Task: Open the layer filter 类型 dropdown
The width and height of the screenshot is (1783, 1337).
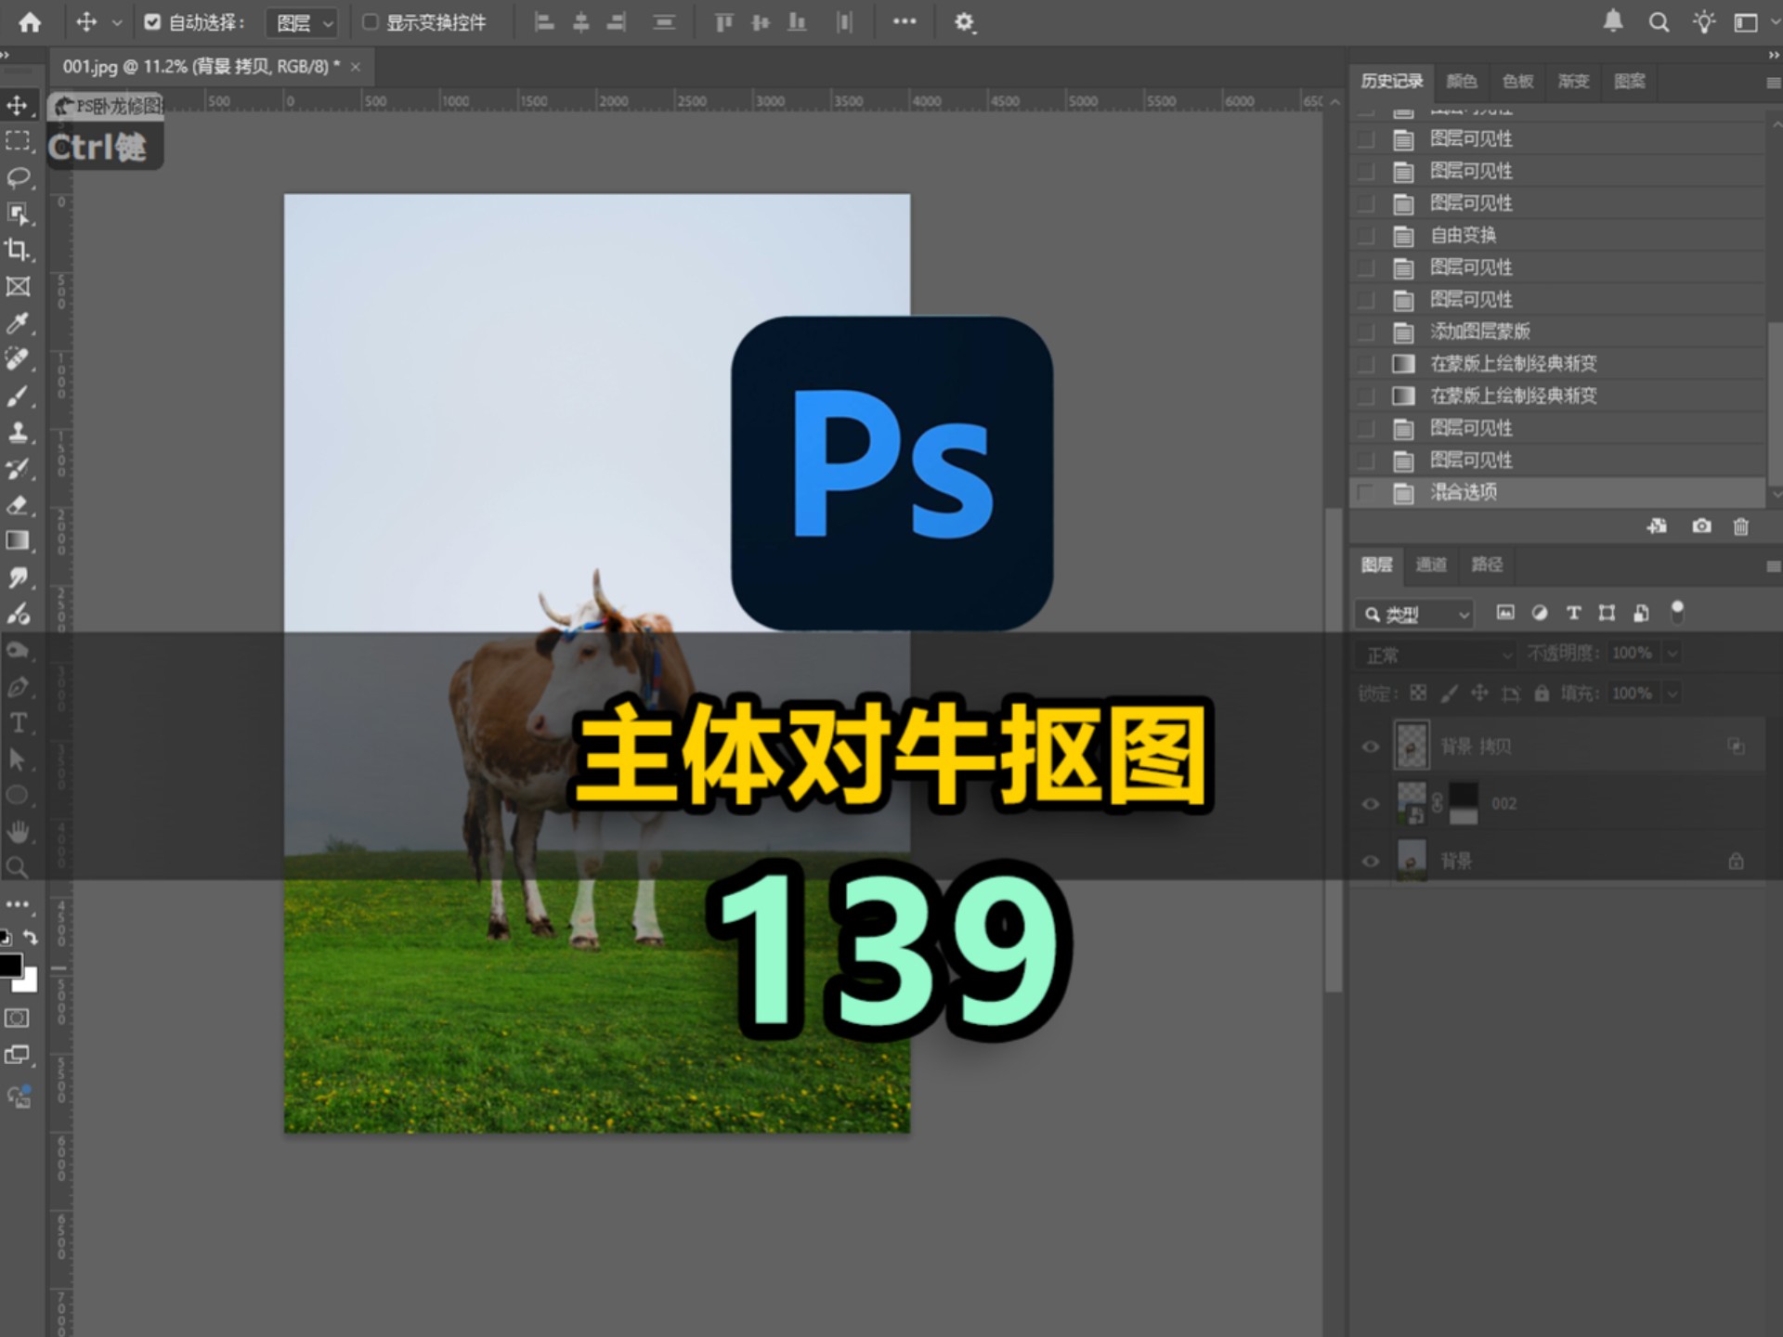Action: [x=1414, y=615]
